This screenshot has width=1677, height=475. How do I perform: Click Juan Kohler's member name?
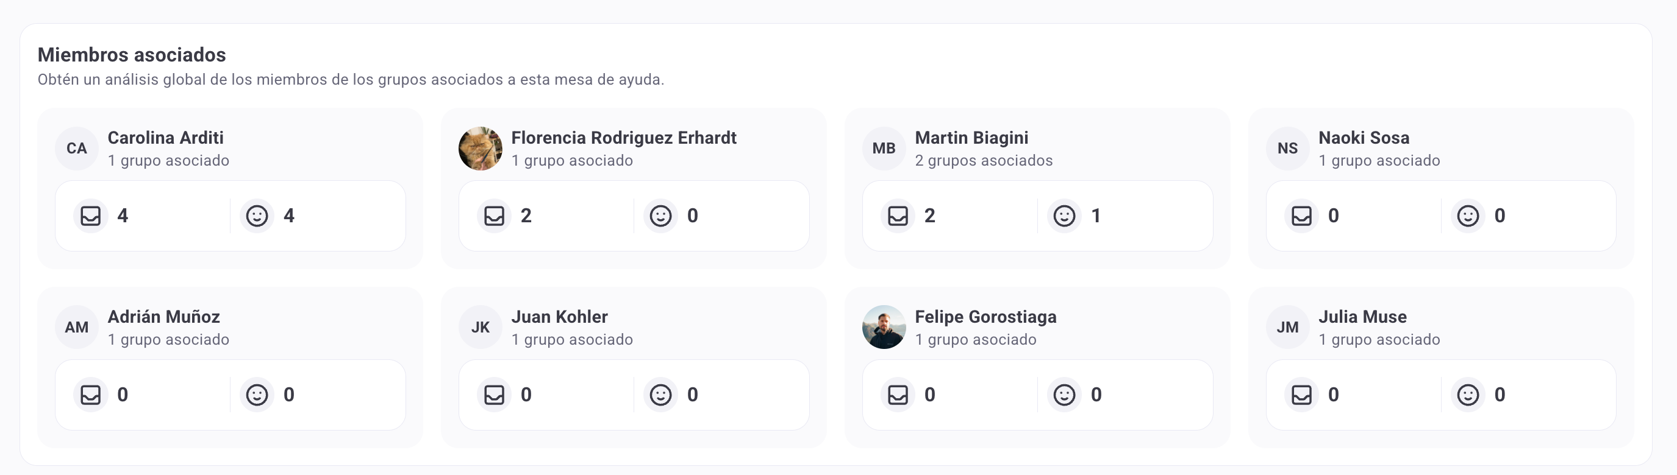[559, 317]
